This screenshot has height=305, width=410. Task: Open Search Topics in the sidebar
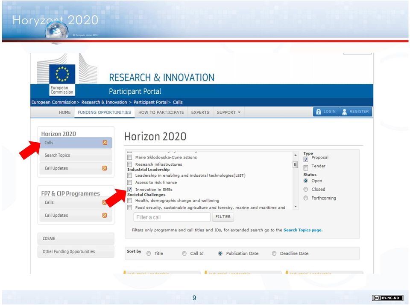pyautogui.click(x=76, y=155)
